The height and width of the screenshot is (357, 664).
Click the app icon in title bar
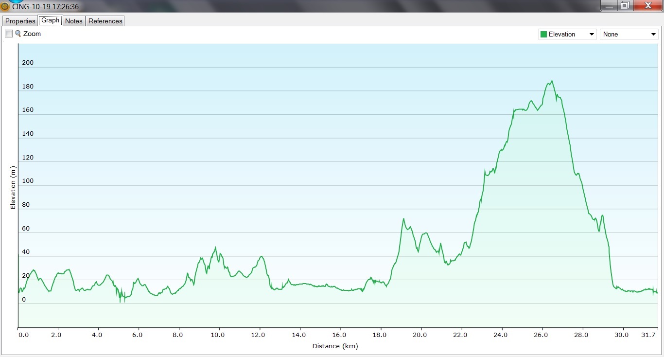5,7
